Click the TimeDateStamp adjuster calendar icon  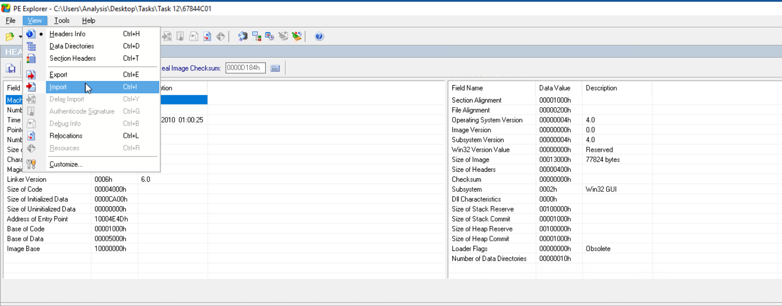[270, 36]
